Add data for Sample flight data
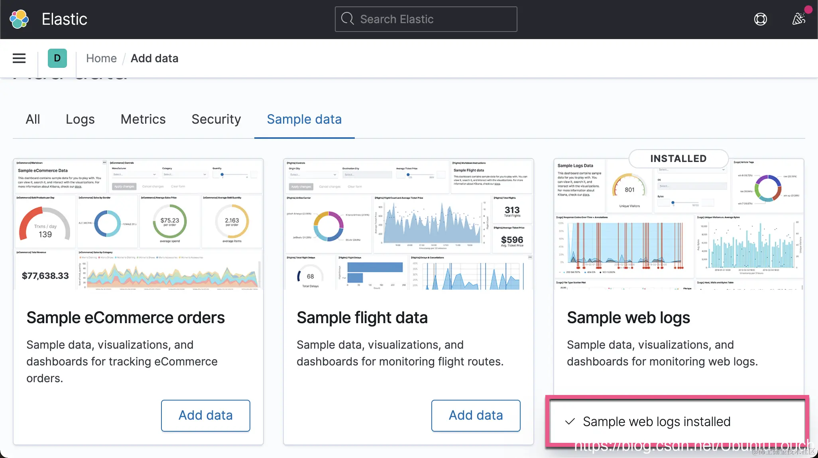The width and height of the screenshot is (818, 458). click(476, 415)
